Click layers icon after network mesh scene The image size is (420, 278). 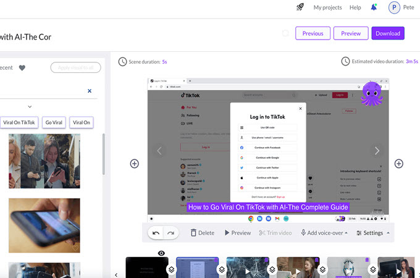coord(272,269)
